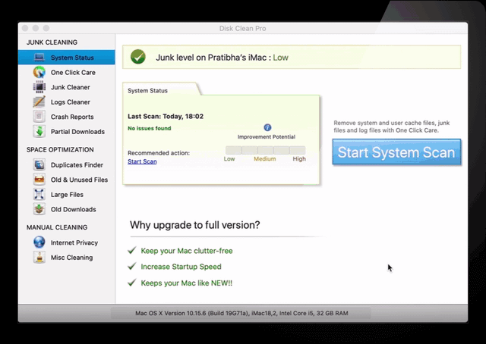
Task: Click 'Keeps your Mac like NEW!!' text
Action: 187,283
